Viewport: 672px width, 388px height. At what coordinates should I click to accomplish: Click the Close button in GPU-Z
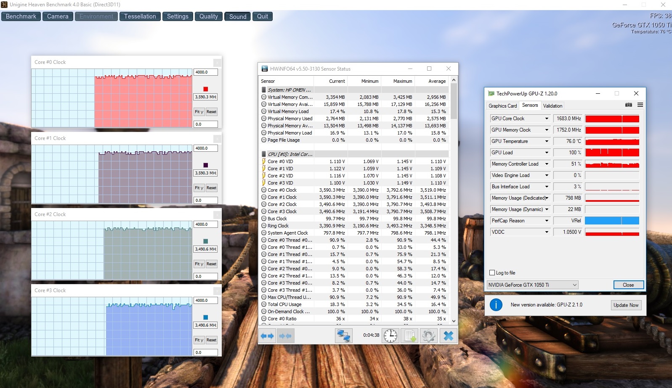coord(628,285)
